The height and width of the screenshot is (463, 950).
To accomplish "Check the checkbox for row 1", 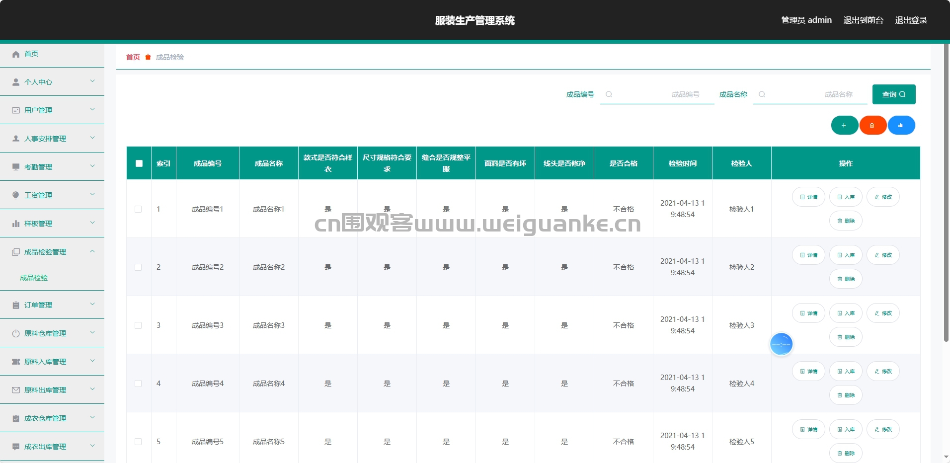I will pos(138,209).
